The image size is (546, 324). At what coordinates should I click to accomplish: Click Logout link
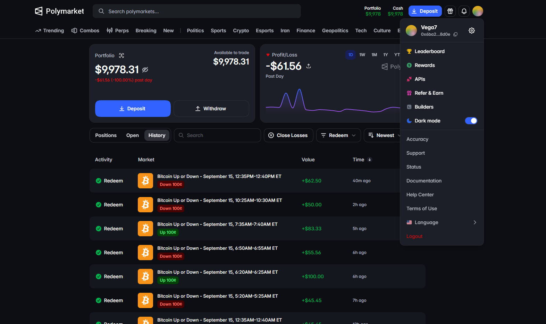click(414, 236)
